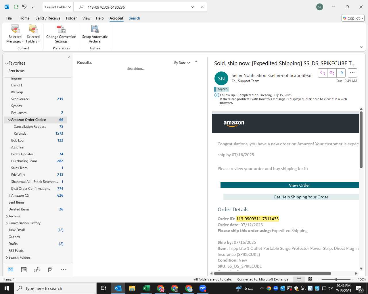Image resolution: width=368 pixels, height=294 pixels.
Task: Open the Disti Order Confirmations folder
Action: click(35, 189)
